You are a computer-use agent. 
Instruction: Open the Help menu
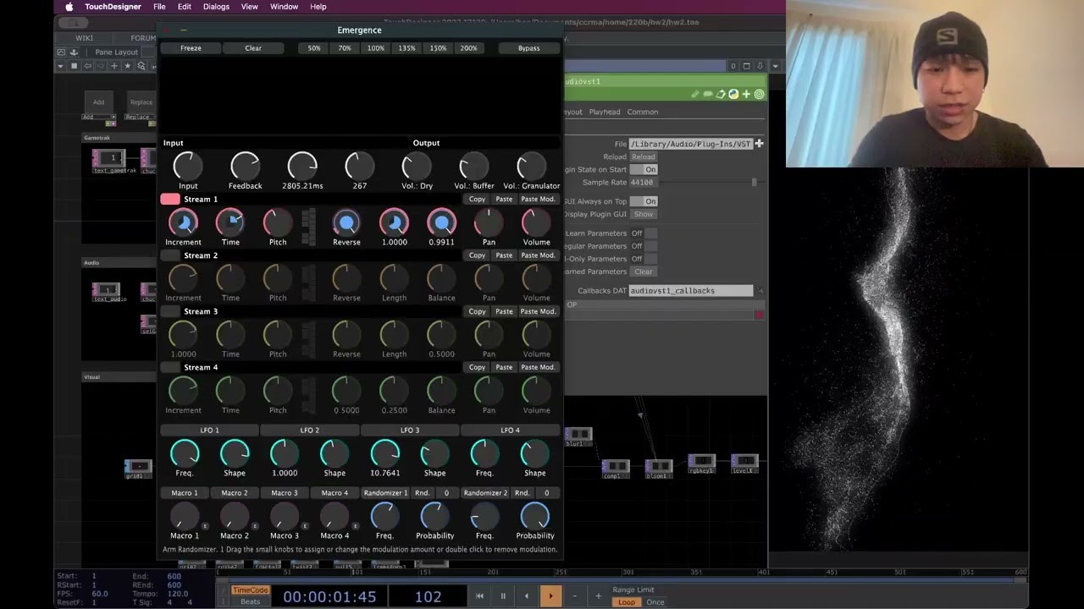click(x=318, y=7)
